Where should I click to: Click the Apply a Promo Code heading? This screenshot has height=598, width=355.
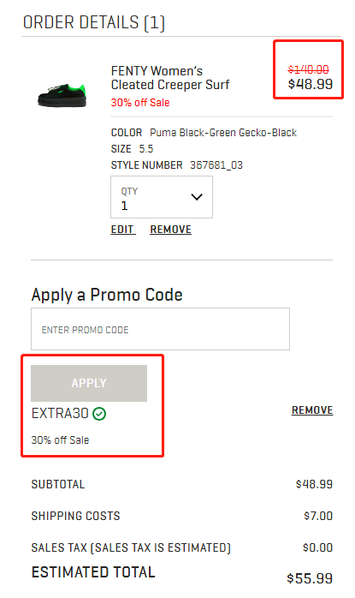coord(107,296)
